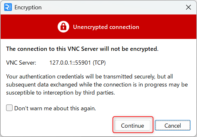The width and height of the screenshot is (197, 137).
Task: Click the bold "will not be encrypted" heading
Action: [x=82, y=49]
